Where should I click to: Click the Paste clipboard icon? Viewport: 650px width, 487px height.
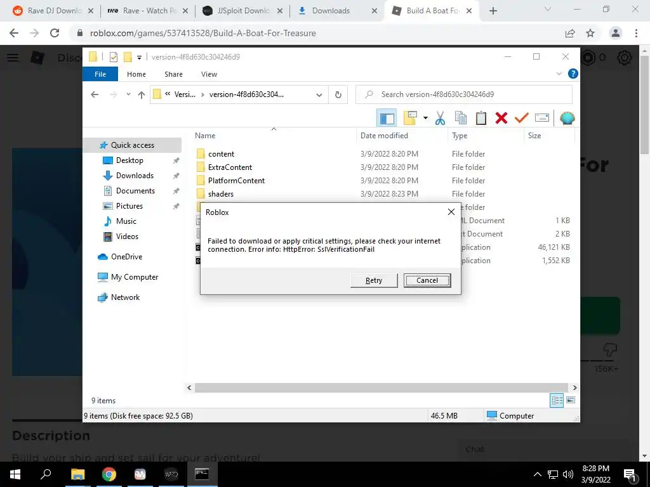click(481, 118)
